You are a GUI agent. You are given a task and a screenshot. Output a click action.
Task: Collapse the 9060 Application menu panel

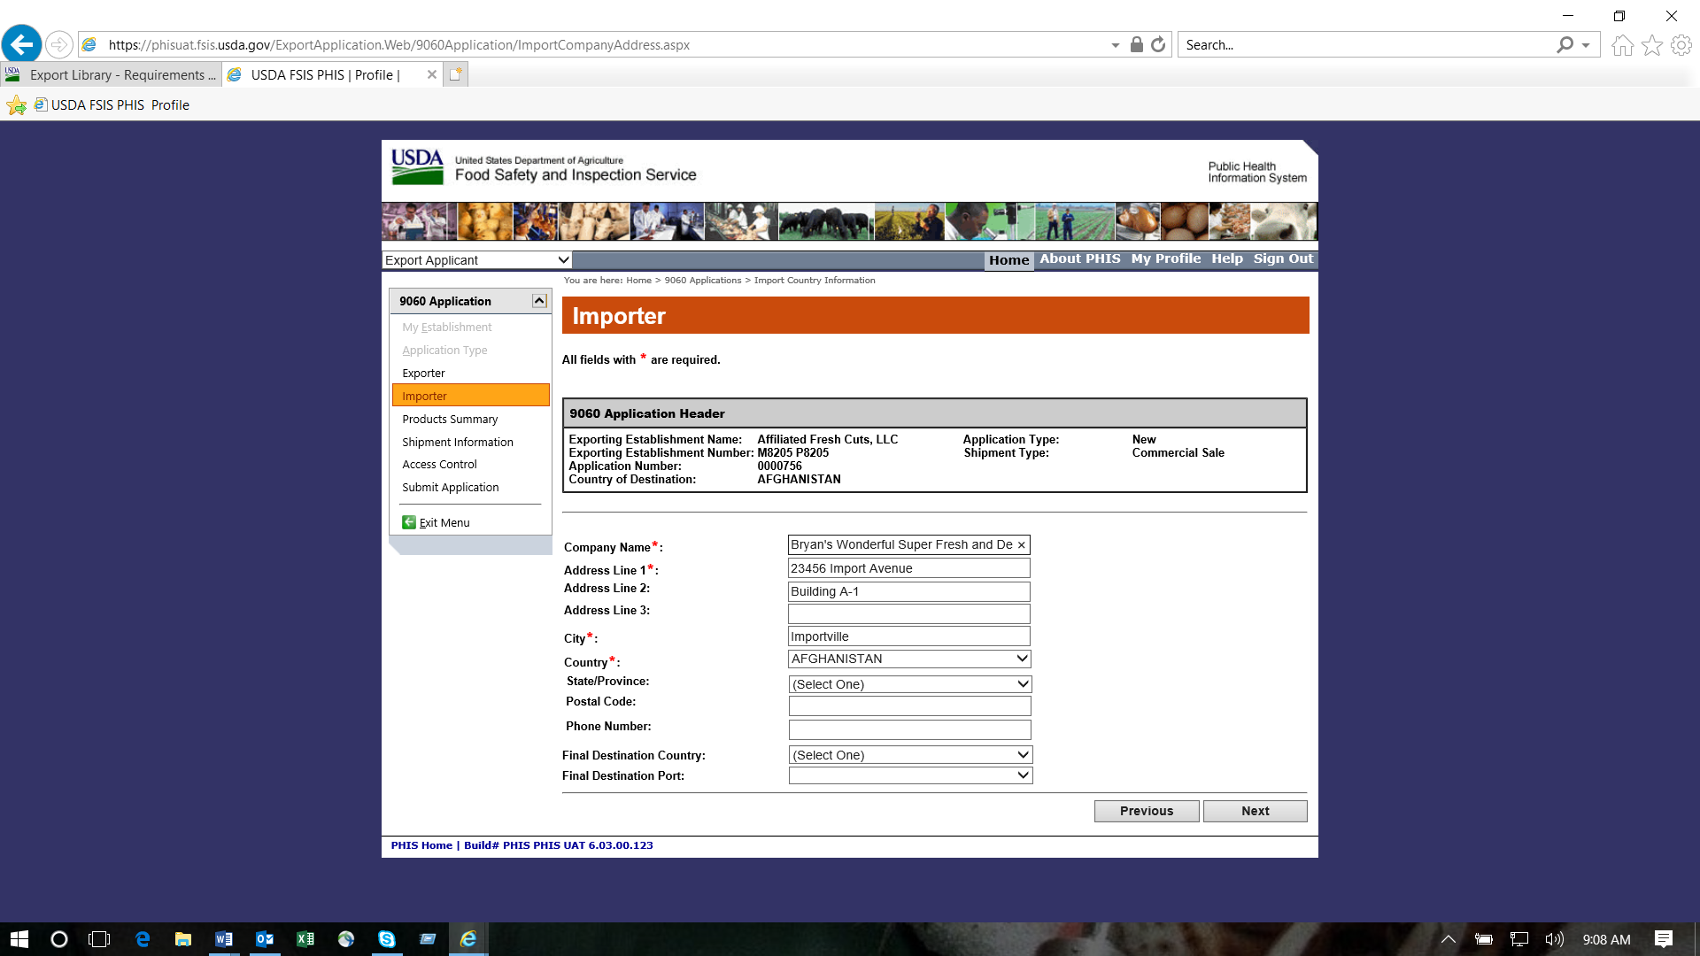[x=538, y=301]
